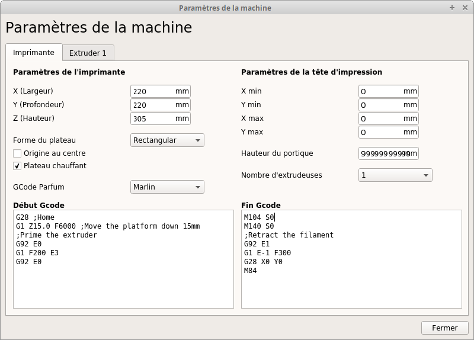The image size is (474, 340).
Task: Focus the Y max input field
Action: click(x=389, y=132)
